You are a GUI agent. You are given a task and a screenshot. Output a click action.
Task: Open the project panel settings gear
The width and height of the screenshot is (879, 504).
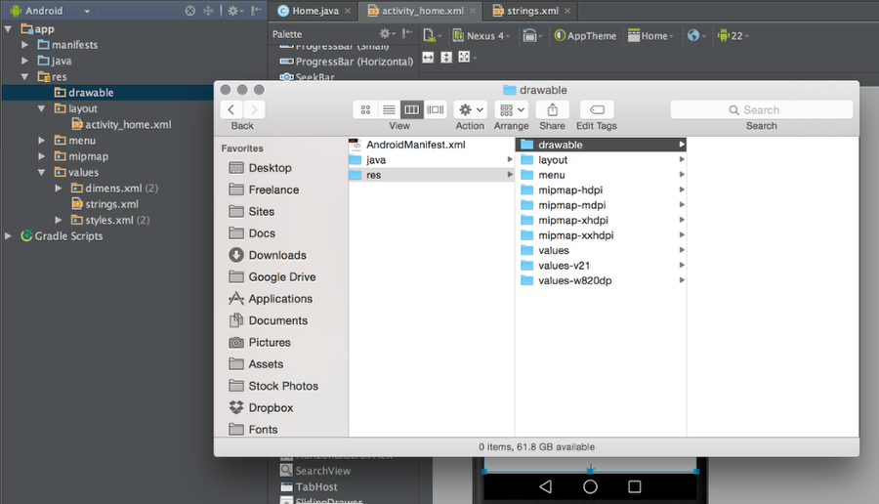[233, 11]
